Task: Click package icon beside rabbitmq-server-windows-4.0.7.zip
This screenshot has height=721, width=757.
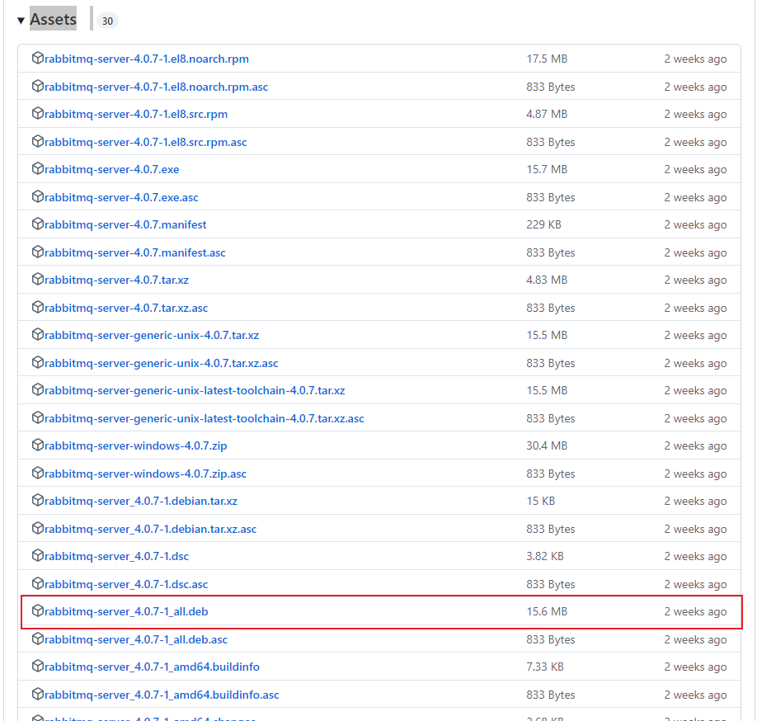Action: [38, 445]
